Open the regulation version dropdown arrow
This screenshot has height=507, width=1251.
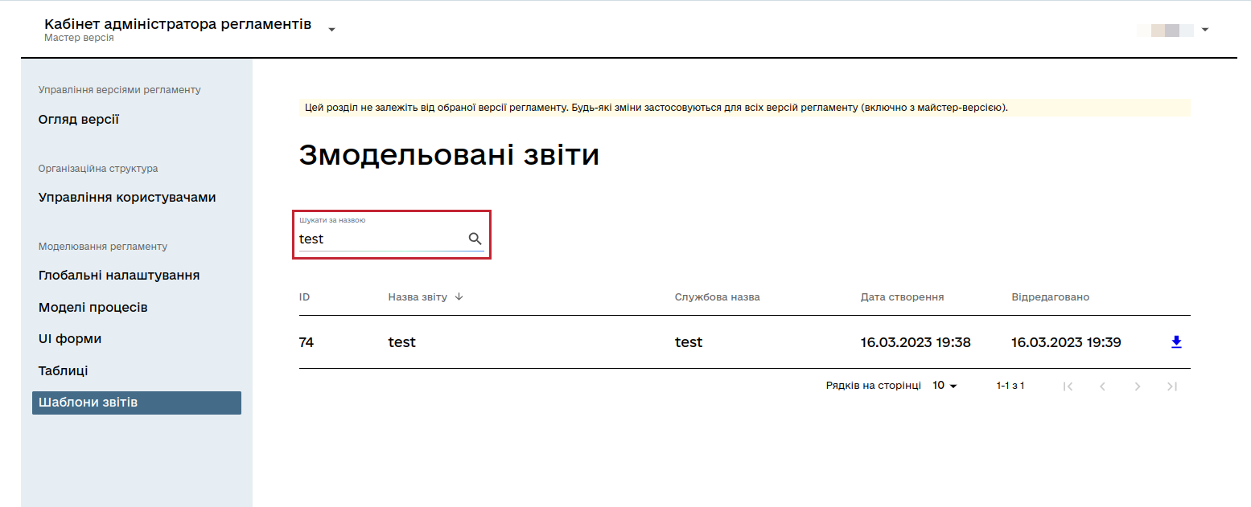pyautogui.click(x=331, y=30)
